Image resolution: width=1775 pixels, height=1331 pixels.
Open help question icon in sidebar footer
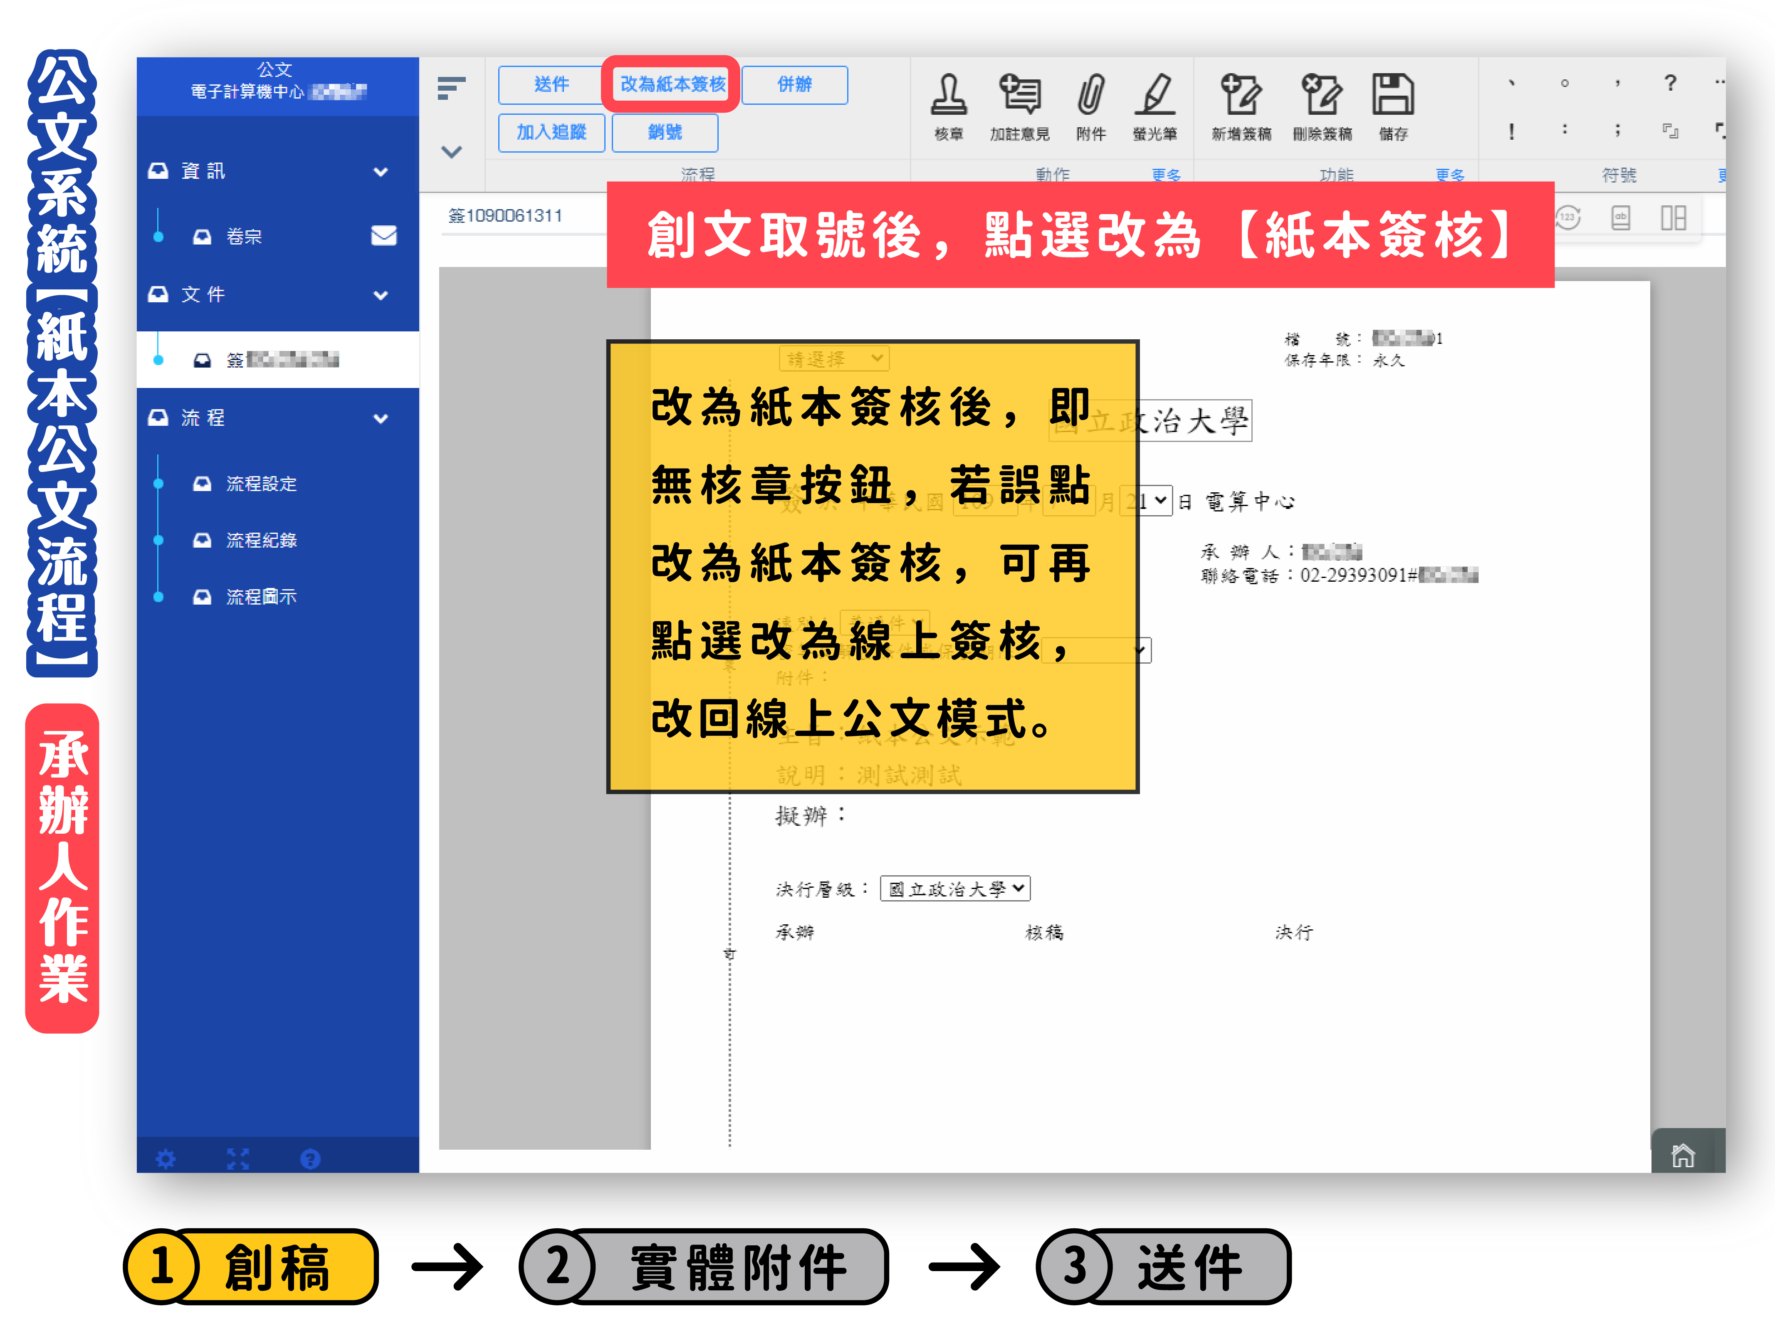[x=311, y=1158]
